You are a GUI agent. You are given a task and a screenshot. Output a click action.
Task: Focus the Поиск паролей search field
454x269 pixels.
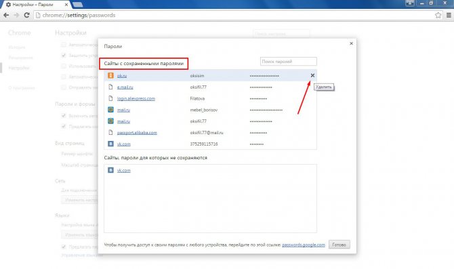point(289,62)
